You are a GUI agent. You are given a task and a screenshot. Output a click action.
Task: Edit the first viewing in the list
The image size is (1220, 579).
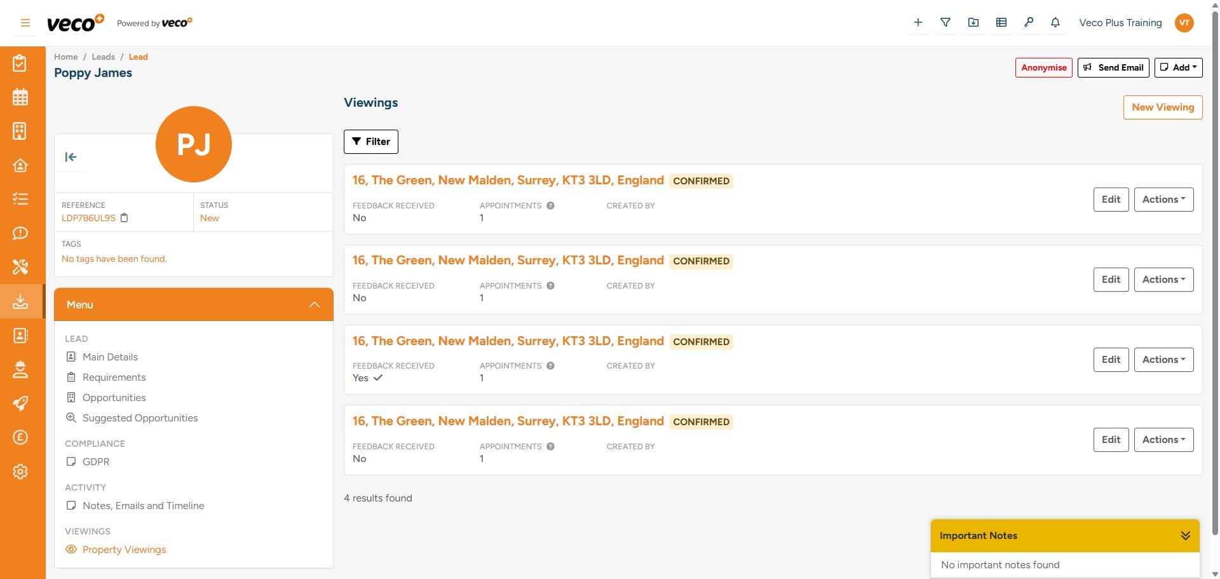click(1111, 200)
